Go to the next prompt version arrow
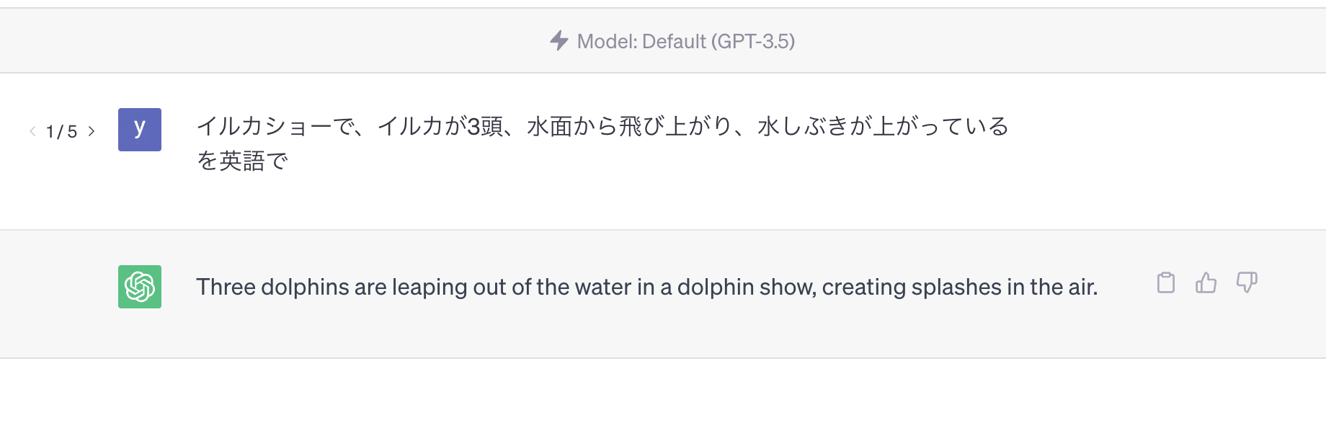The width and height of the screenshot is (1326, 428). tap(92, 131)
